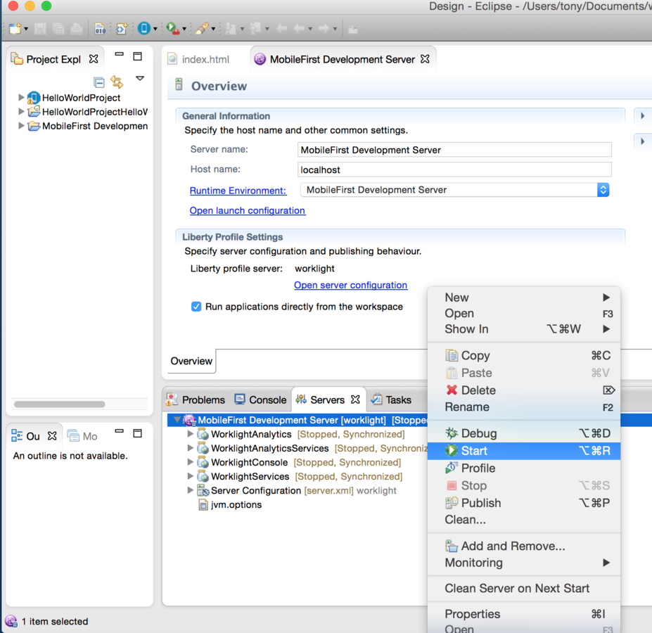Click the Forward navigation arrow icon
Viewport: 652px width, 633px height.
324,29
